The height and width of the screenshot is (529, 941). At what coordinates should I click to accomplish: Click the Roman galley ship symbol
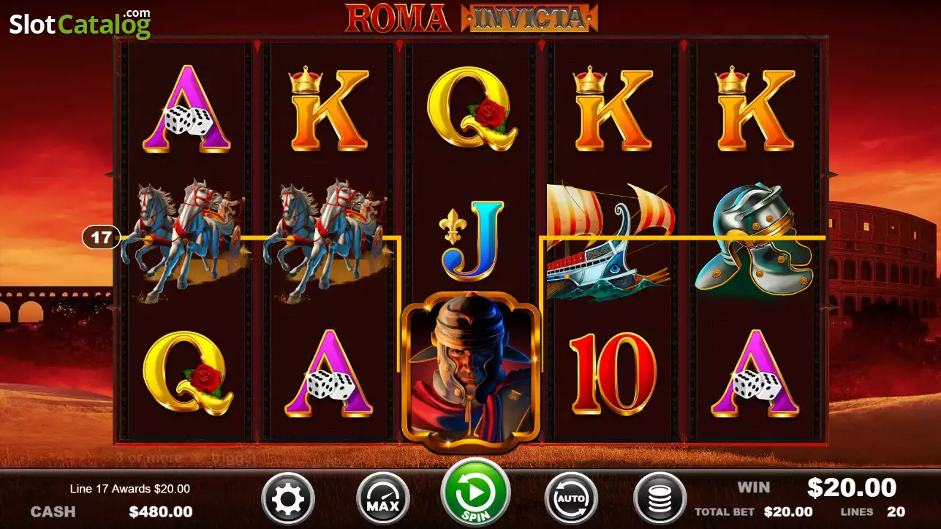[x=608, y=241]
